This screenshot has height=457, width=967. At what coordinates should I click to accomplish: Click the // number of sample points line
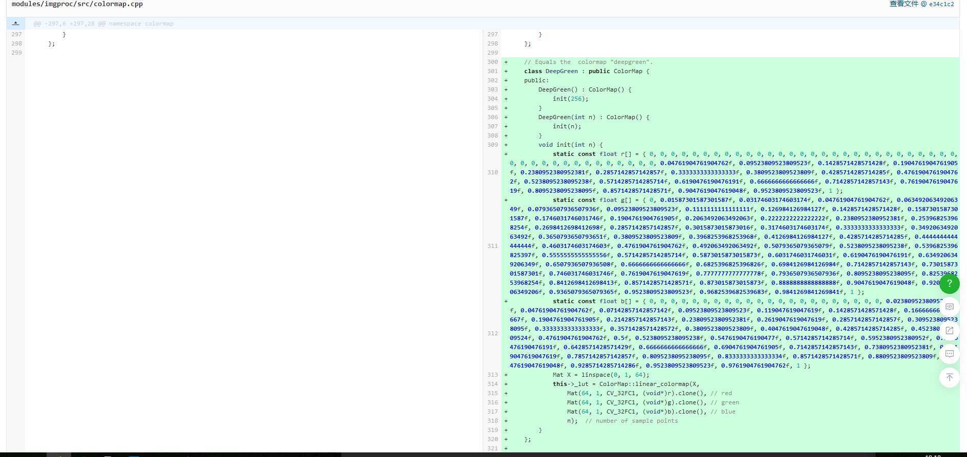tap(622, 421)
